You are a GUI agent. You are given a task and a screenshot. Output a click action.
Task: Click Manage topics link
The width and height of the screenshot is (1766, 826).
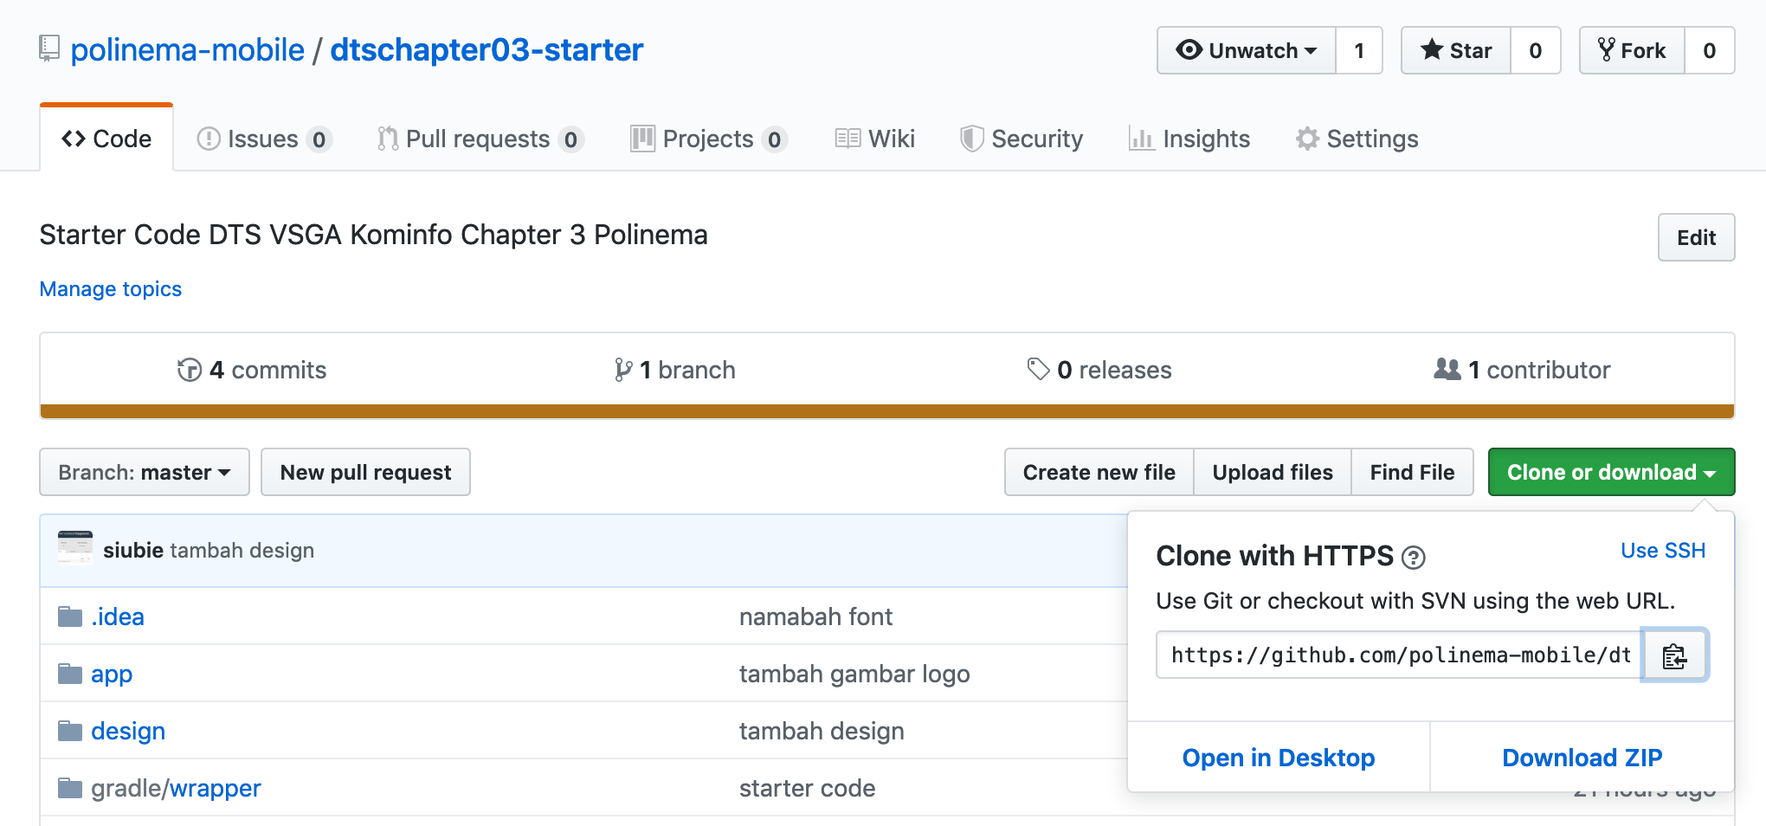click(111, 288)
